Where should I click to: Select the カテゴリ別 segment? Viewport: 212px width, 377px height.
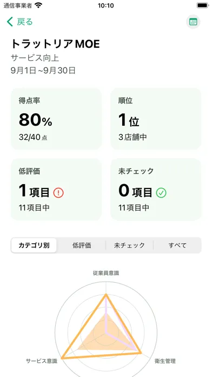tap(34, 245)
